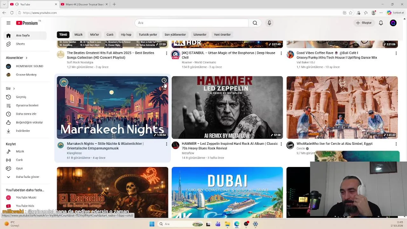Select the Tümü filter chip
The height and width of the screenshot is (229, 407).
63,35
